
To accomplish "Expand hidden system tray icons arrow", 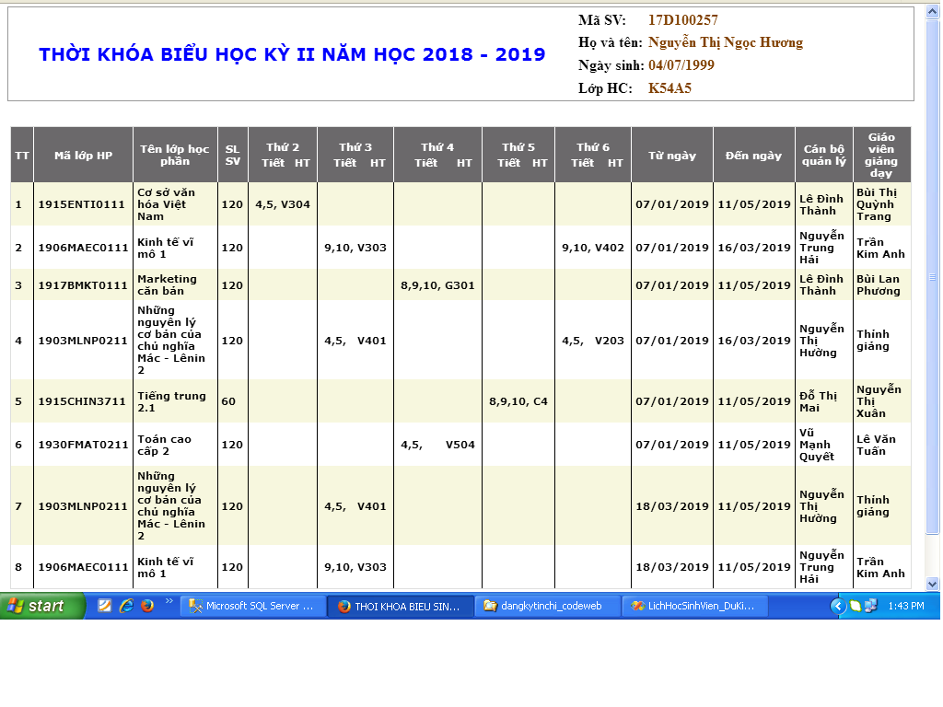I will click(x=838, y=606).
